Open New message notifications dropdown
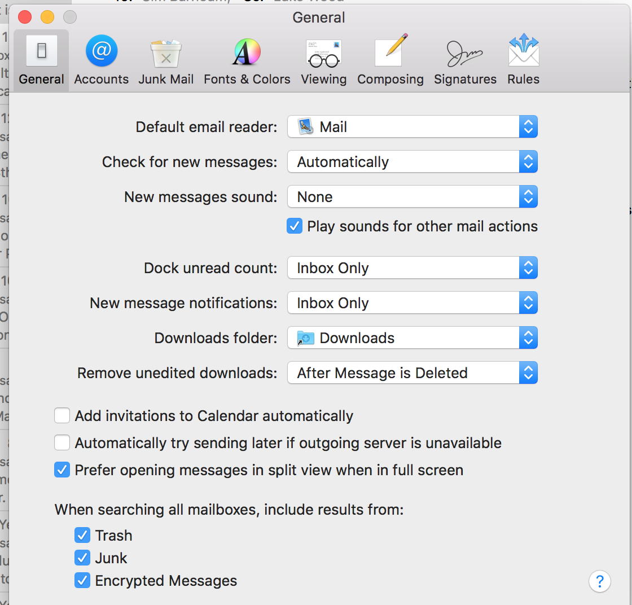 [x=412, y=302]
